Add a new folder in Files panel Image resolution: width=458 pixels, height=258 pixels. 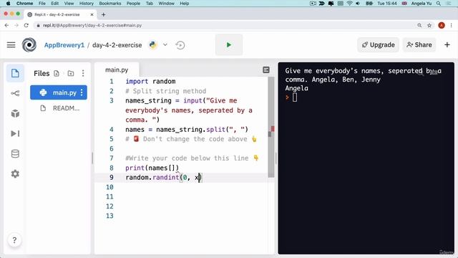pyautogui.click(x=71, y=73)
